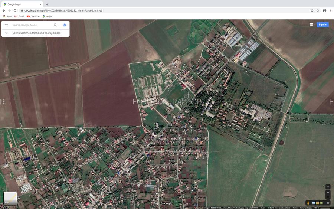
Task: Click the search magnifier icon
Action: (55, 25)
